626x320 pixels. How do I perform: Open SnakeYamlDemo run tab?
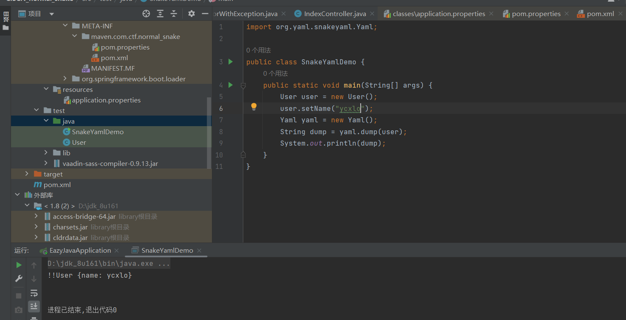167,251
